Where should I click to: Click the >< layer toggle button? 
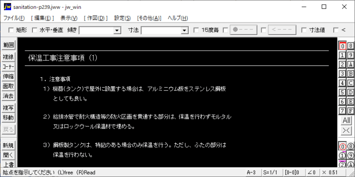pyautogui.click(x=347, y=131)
